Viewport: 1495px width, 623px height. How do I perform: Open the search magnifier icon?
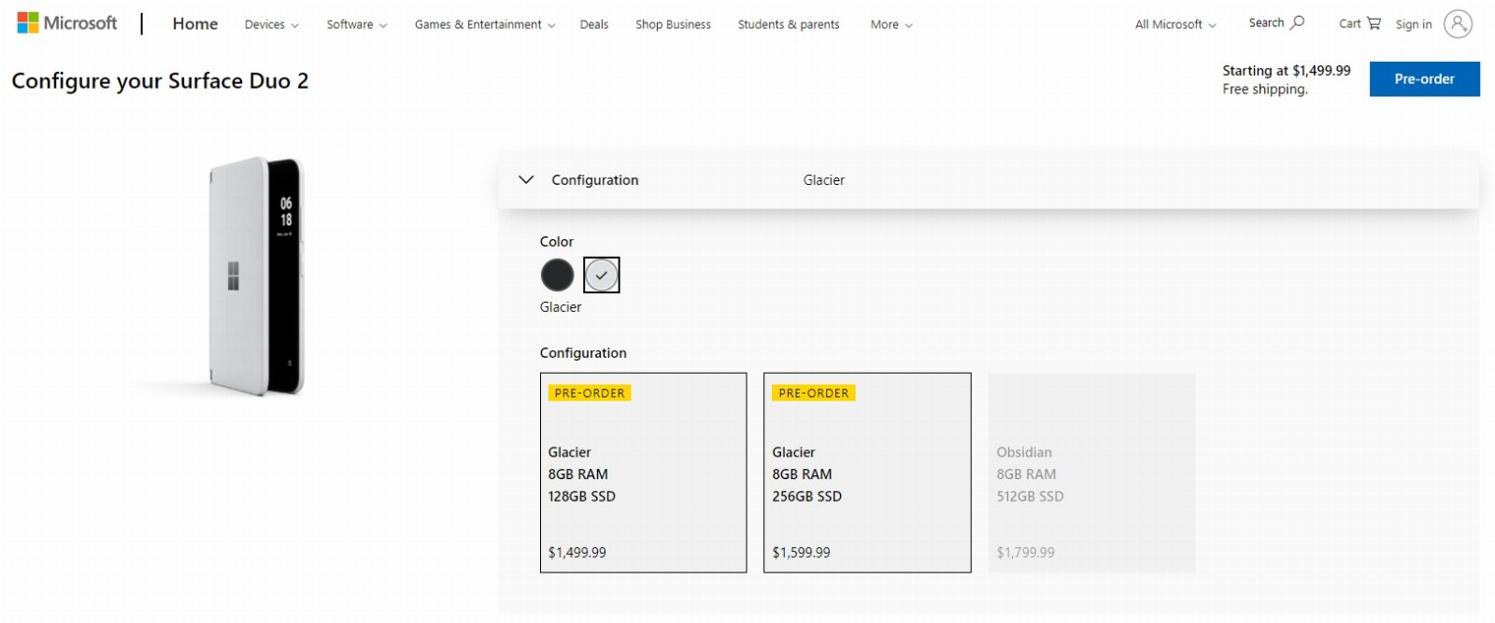coord(1297,22)
